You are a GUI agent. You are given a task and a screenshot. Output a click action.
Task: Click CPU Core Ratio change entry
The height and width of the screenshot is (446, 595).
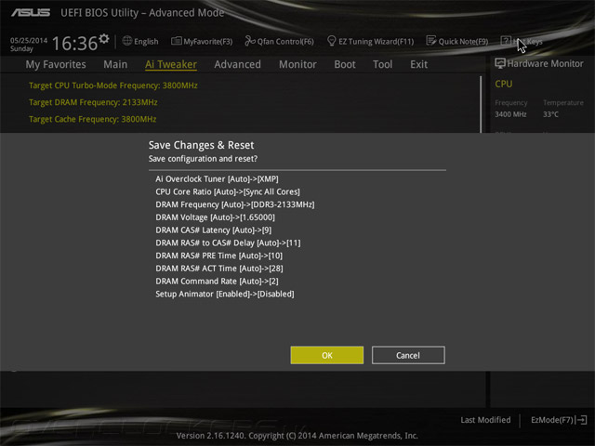tap(227, 192)
